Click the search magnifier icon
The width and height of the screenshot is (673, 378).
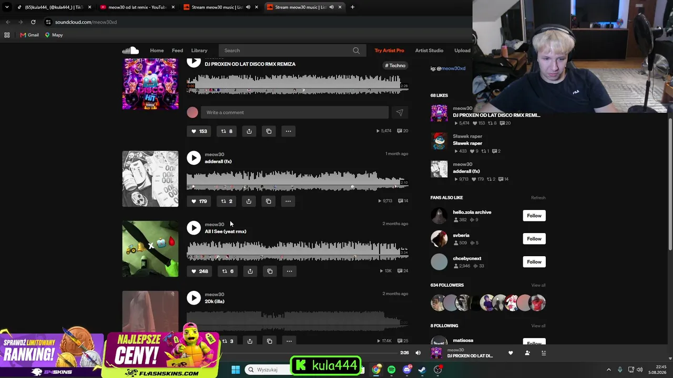coord(356,50)
